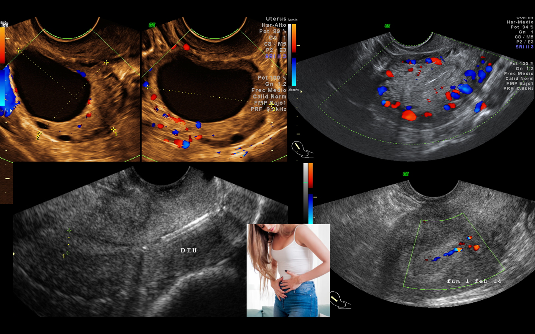The height and width of the screenshot is (334, 535).
Task: Click the probe orientation icon beside the woman's photo
Action: pos(340,301)
